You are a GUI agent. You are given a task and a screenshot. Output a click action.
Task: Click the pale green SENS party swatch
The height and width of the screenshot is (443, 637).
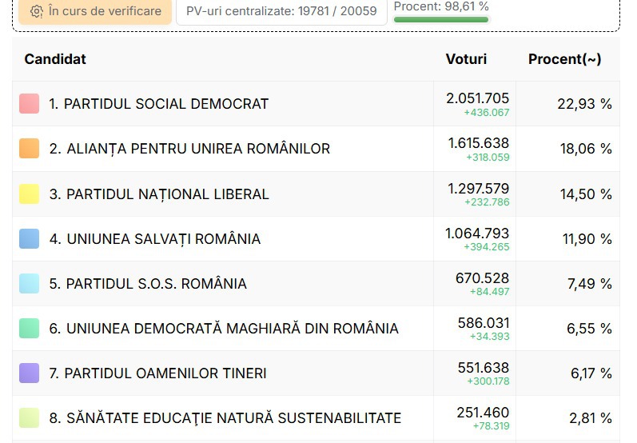click(x=30, y=417)
